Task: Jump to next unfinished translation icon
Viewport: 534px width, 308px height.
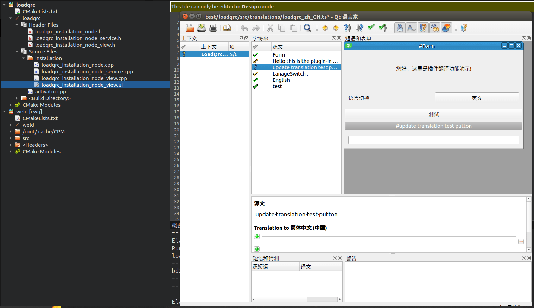Action: [x=360, y=28]
